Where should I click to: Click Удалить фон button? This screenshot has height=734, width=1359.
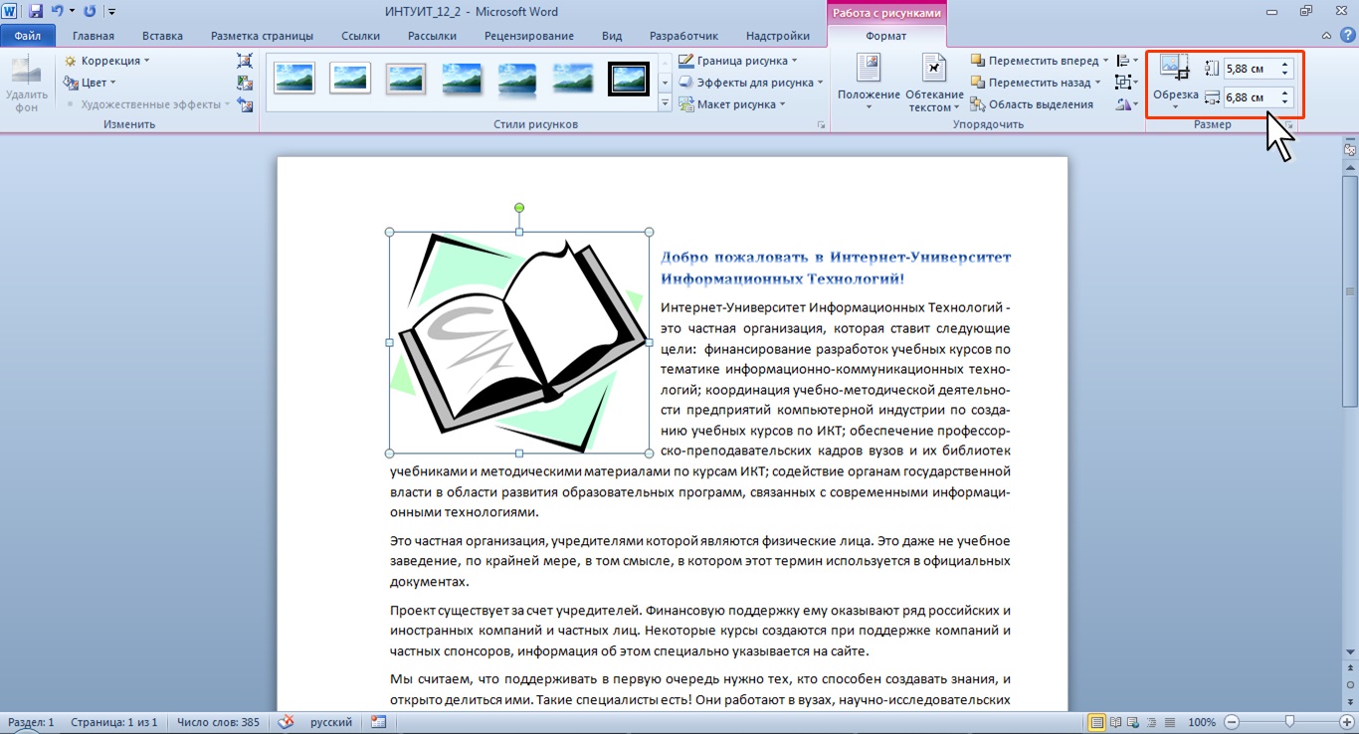[26, 84]
